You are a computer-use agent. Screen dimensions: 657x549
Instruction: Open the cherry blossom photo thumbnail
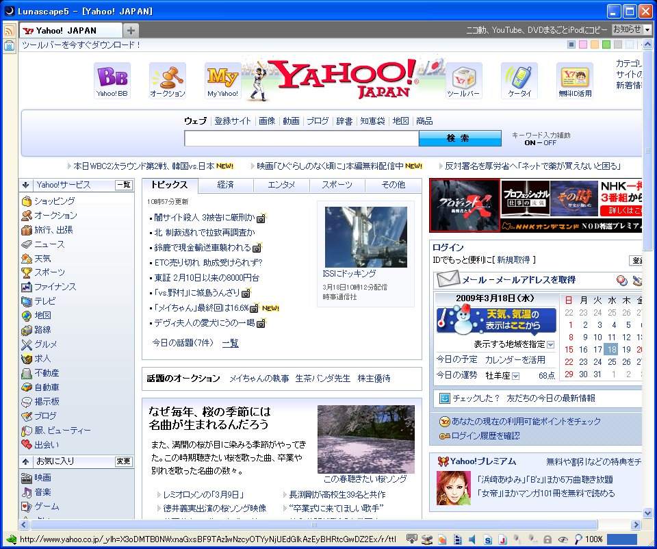click(365, 439)
